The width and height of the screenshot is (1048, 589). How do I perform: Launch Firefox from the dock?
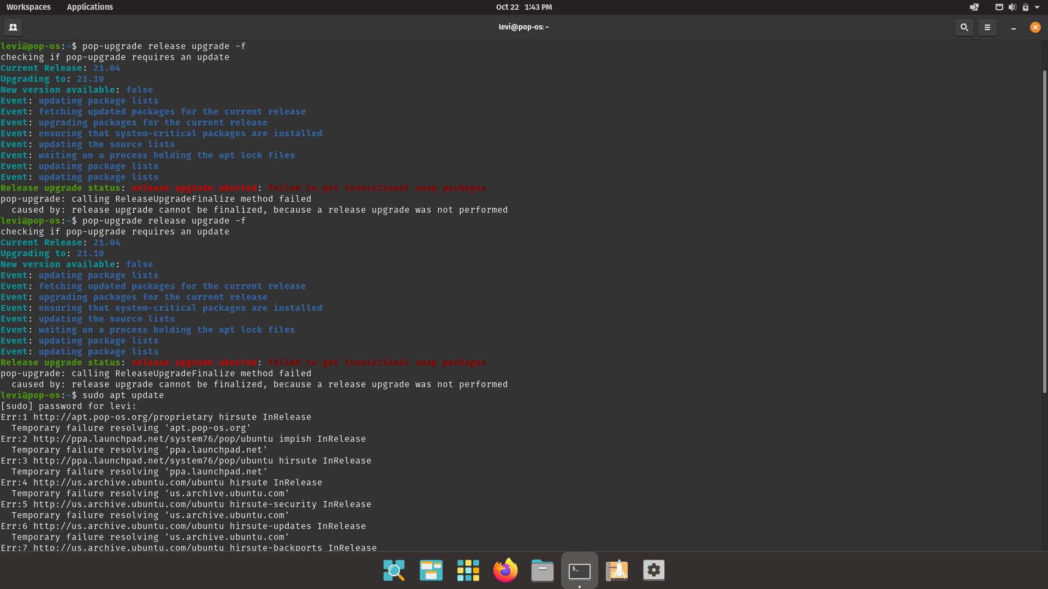505,570
